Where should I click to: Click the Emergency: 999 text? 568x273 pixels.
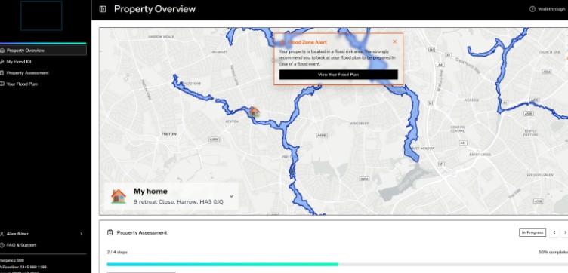pyautogui.click(x=12, y=260)
